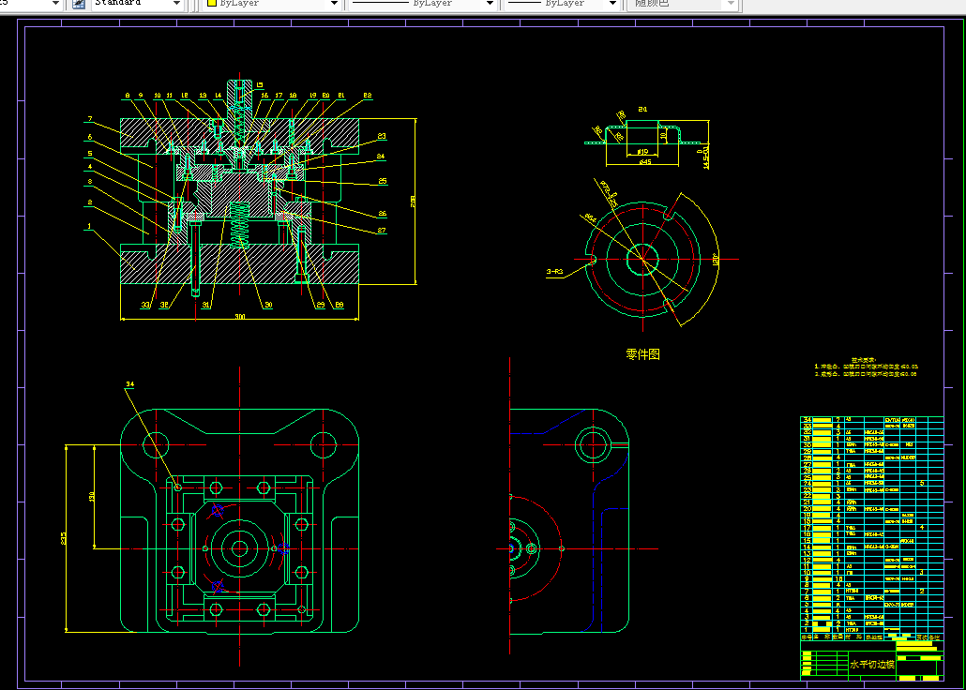Select balloon number 33 below the section view
Viewport: 966px width, 690px height.
145,305
